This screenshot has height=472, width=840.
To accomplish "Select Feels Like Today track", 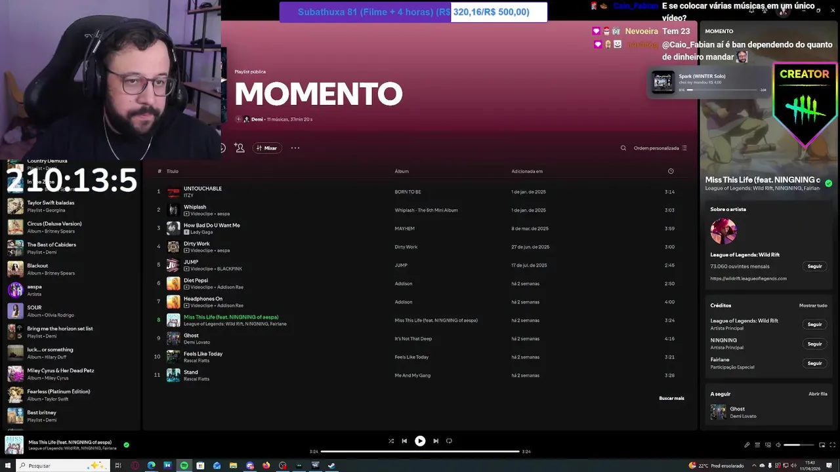I will click(x=420, y=357).
